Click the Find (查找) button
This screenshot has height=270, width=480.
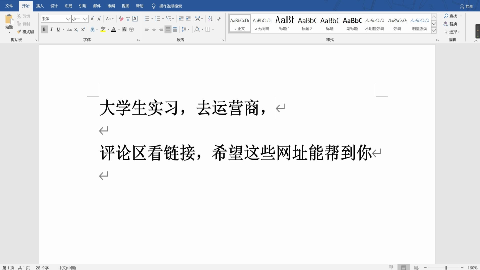450,16
